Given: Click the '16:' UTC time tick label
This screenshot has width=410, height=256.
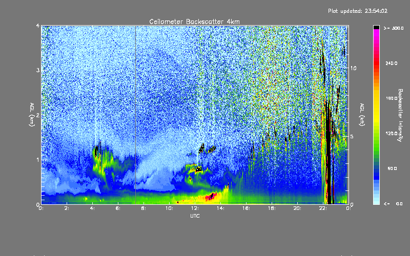Looking at the screenshot, I should pos(246,208).
